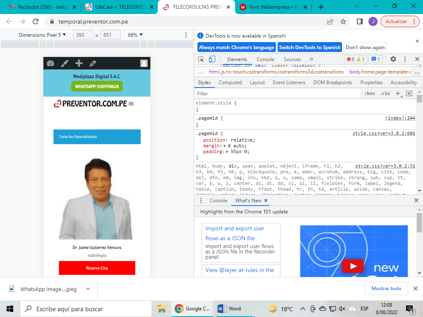The image size is (423, 317).
Task: Select the inspect element picker icon
Action: 201,59
